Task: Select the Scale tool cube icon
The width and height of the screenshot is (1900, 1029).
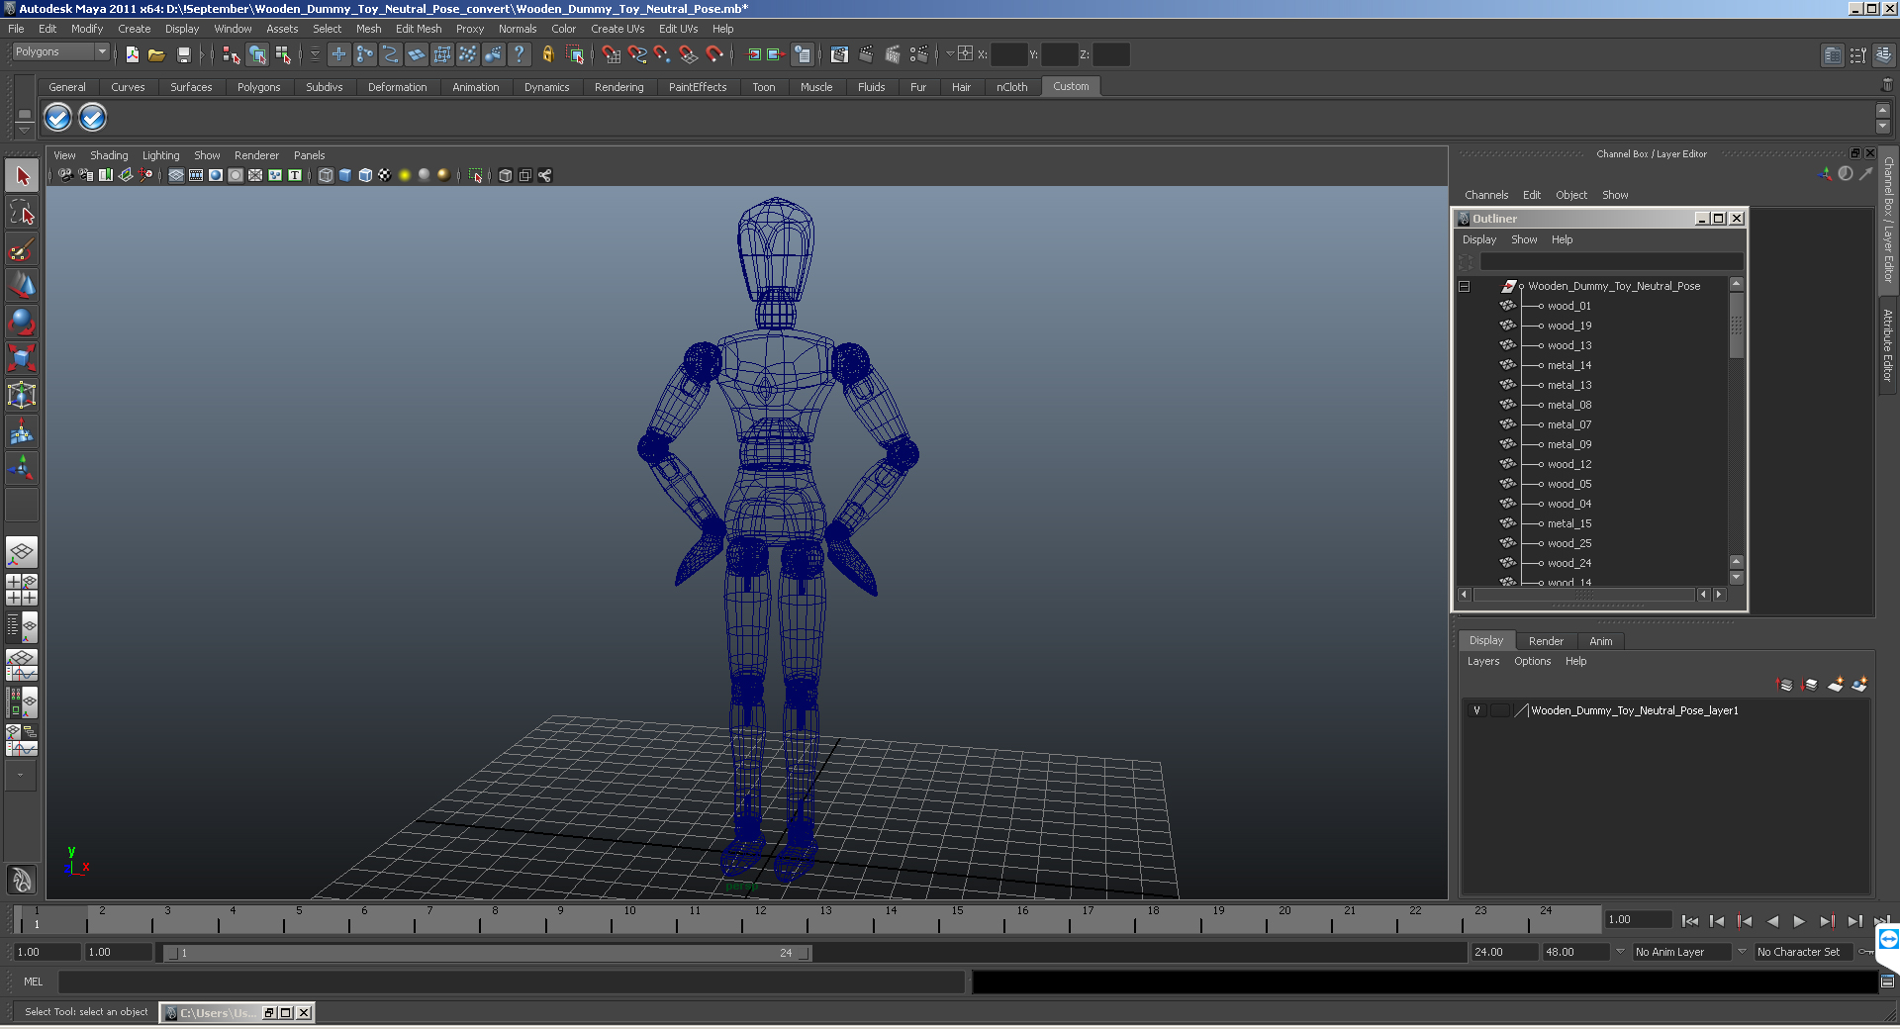Action: click(x=22, y=358)
